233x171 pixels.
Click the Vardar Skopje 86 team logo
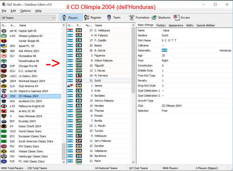point(4,41)
